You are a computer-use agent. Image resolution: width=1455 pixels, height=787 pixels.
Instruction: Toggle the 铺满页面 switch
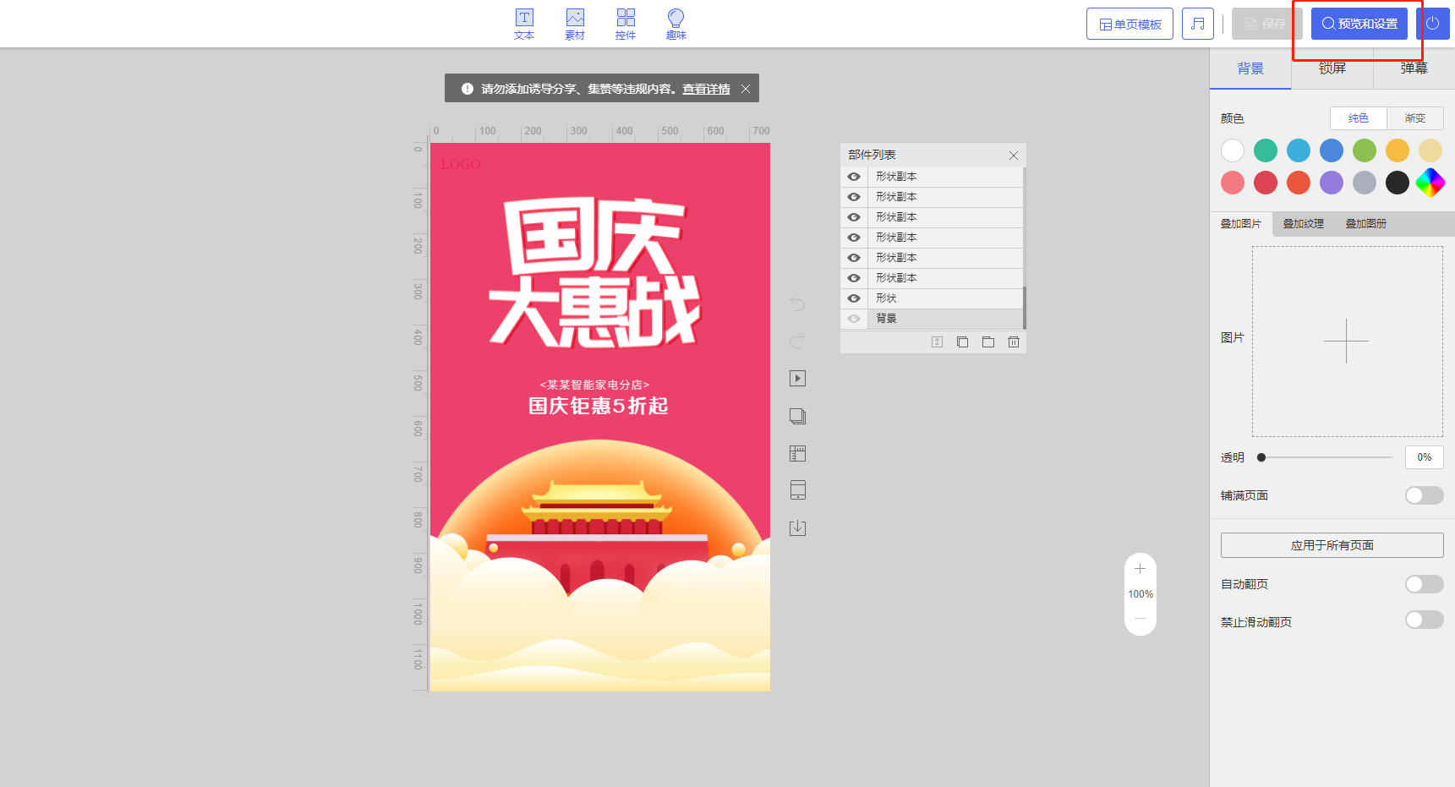click(x=1424, y=495)
